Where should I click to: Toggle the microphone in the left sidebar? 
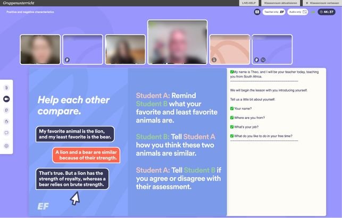pos(6,87)
